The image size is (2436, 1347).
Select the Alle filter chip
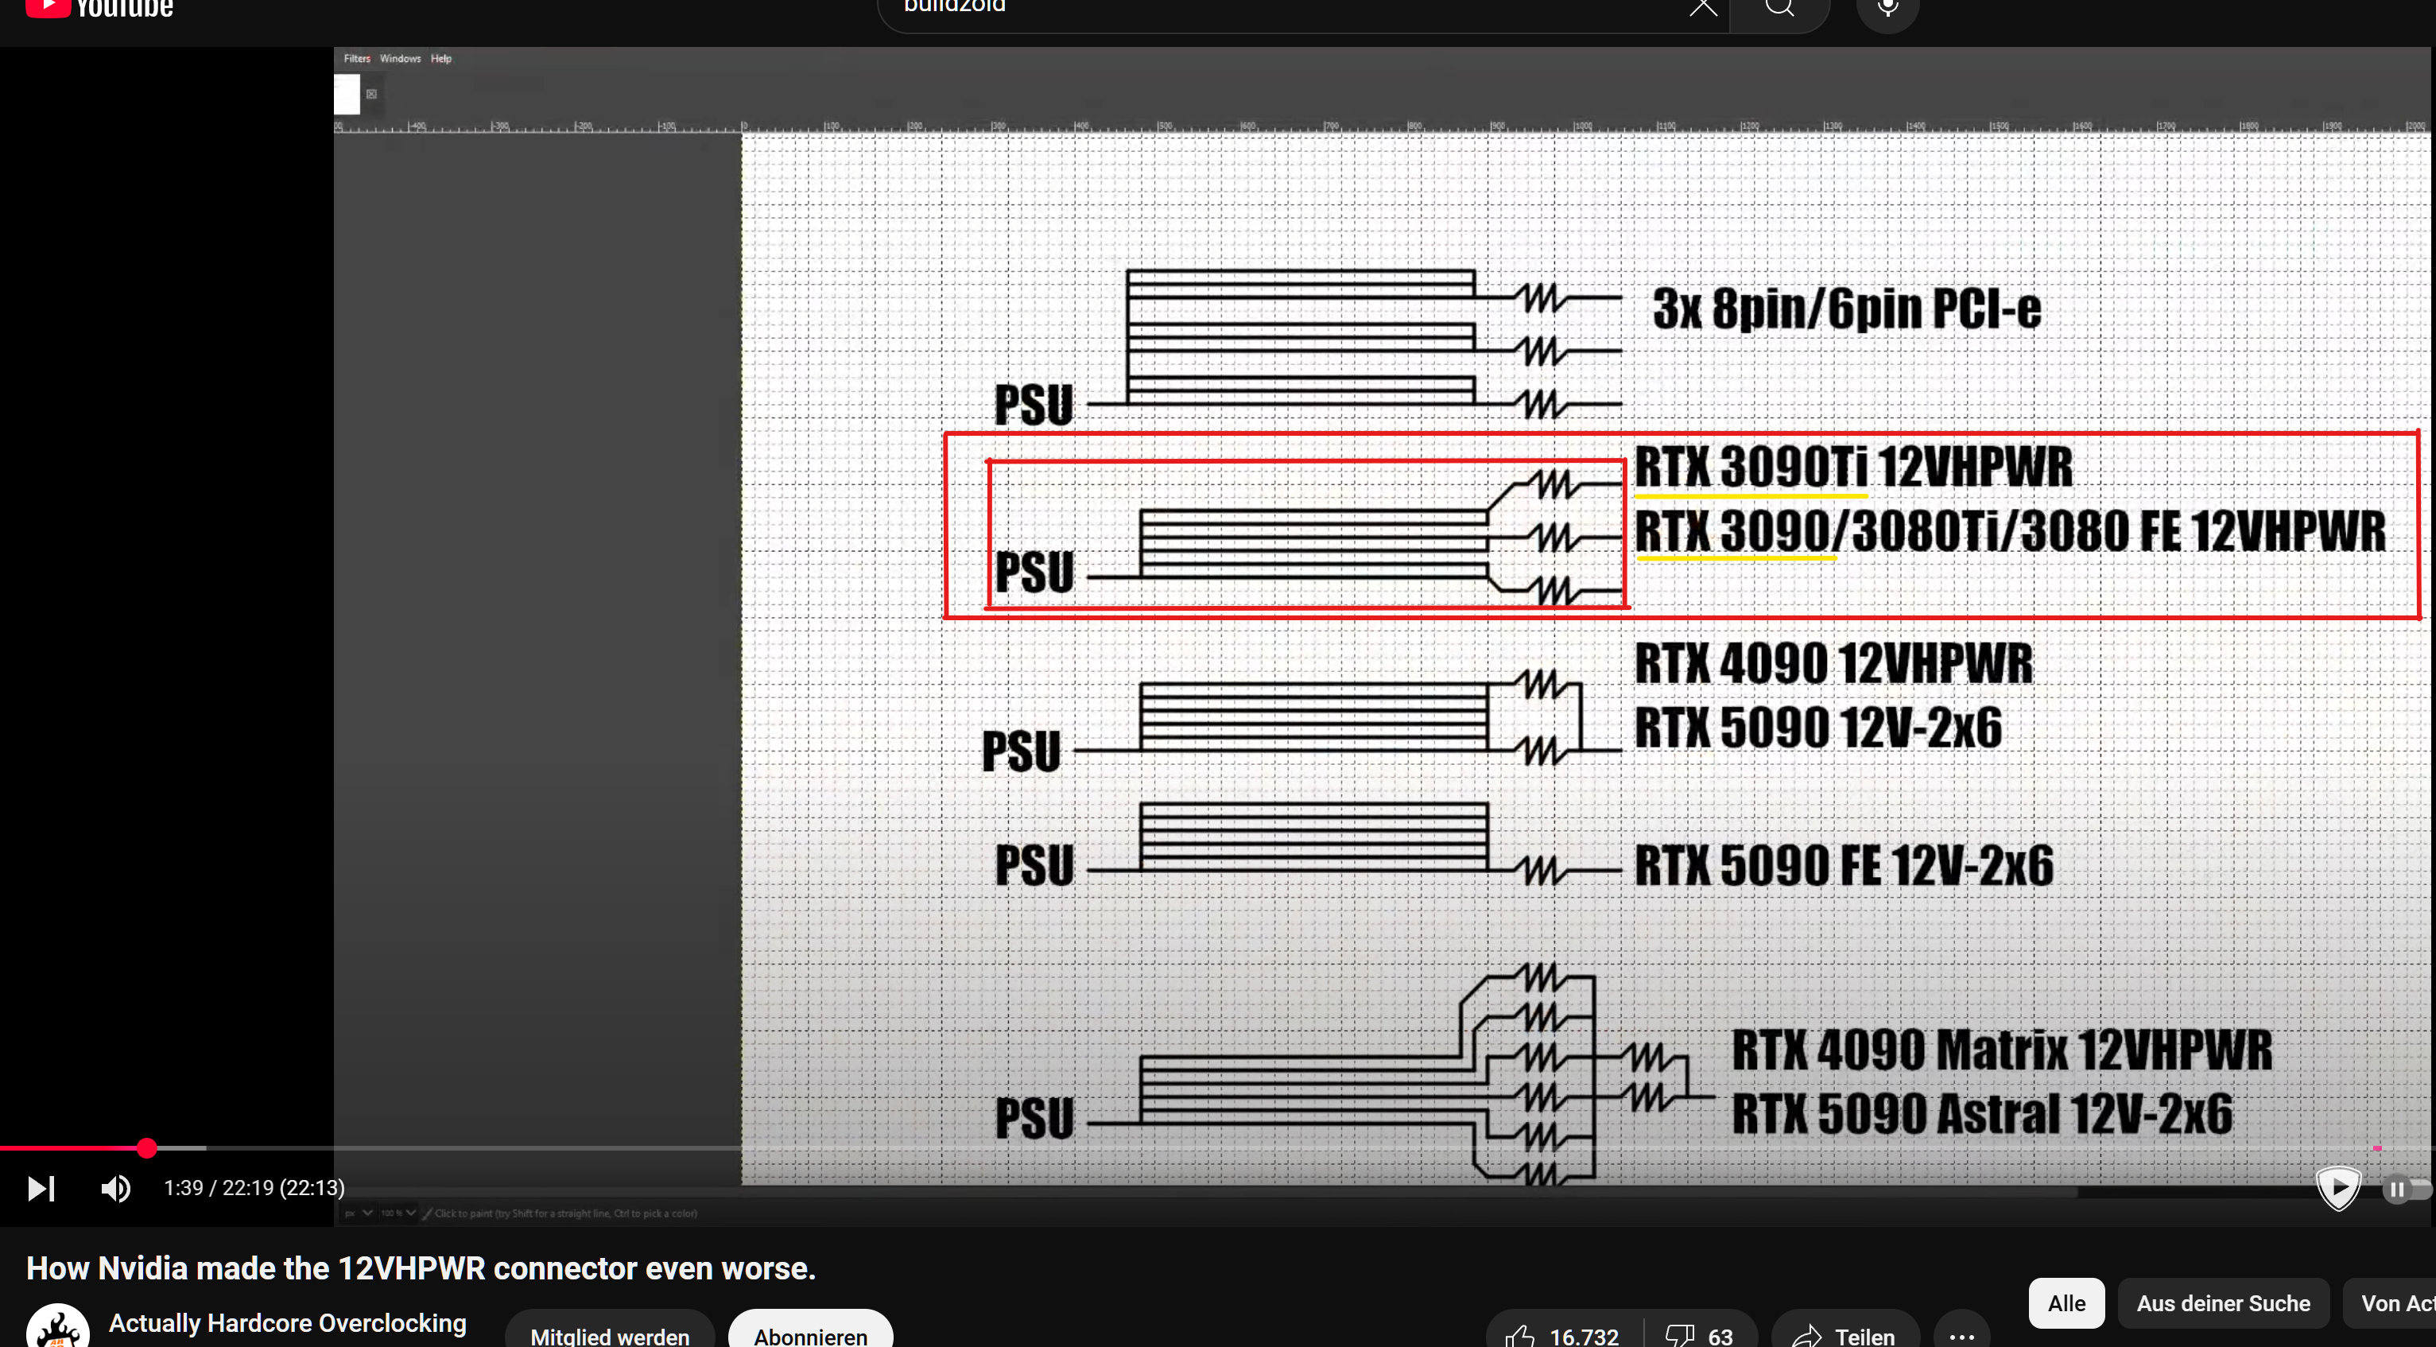click(2066, 1302)
